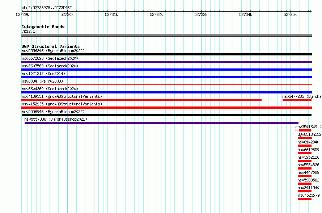The height and width of the screenshot is (213, 322).
Task: Click the 52735k ruler tick label
Action: click(x=290, y=14)
